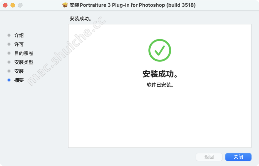Select the 目的宗卷 step in sidebar
Screen dimensions: 259x166
(24, 53)
